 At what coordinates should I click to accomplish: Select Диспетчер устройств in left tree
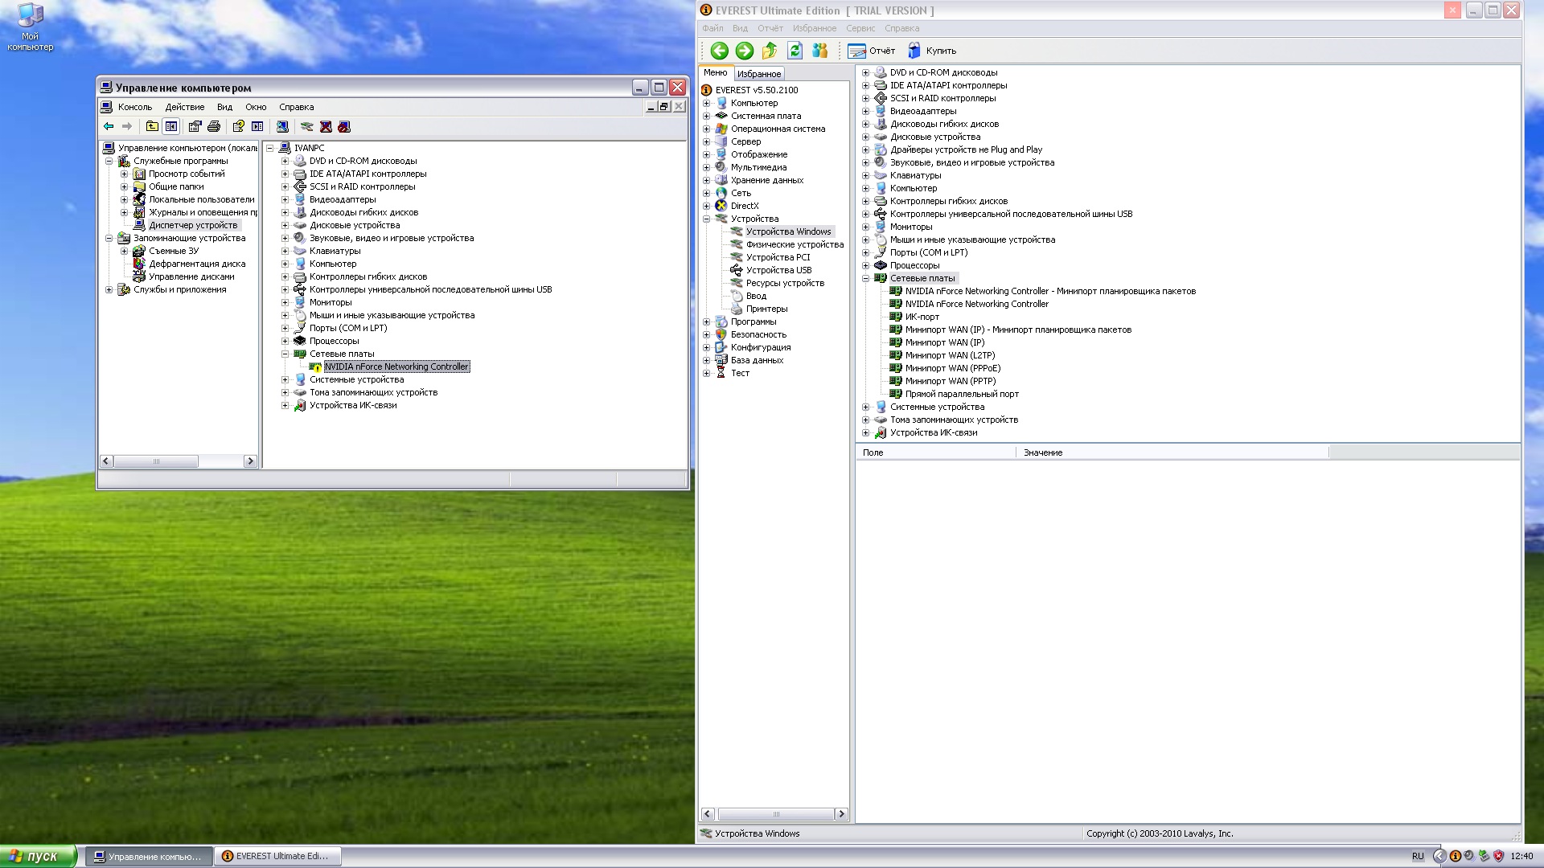click(x=193, y=225)
